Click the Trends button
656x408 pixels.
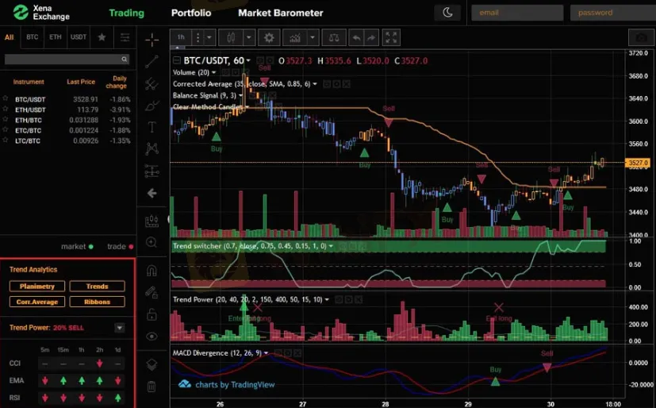click(97, 287)
